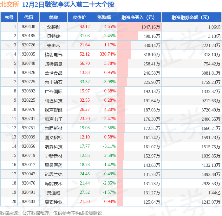Select stock name 利通科技
The height and width of the screenshot is (216, 222).
pos(54,101)
